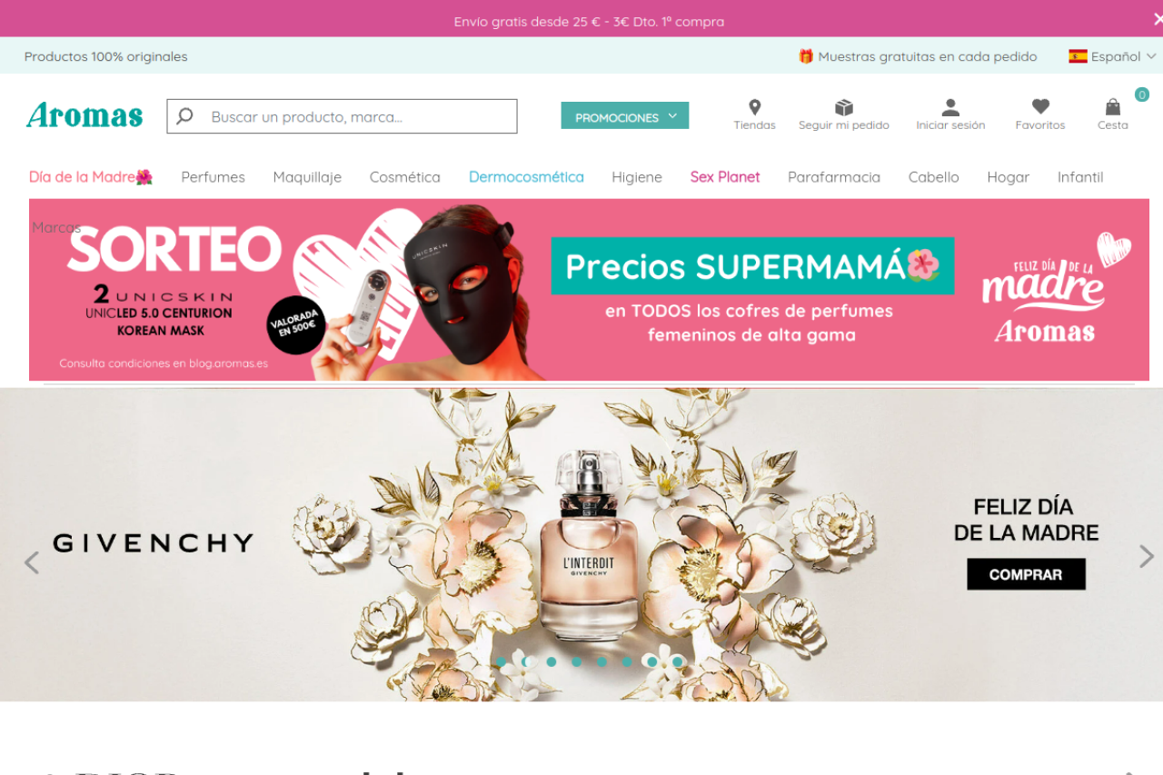Expand the Español language selector
1163x775 pixels.
(x=1112, y=56)
